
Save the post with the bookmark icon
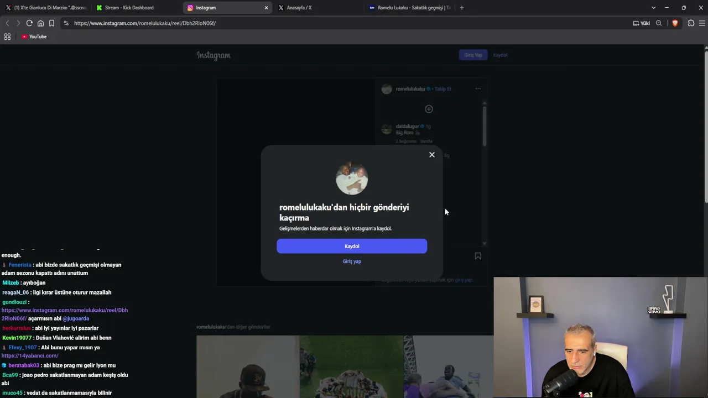point(478,256)
